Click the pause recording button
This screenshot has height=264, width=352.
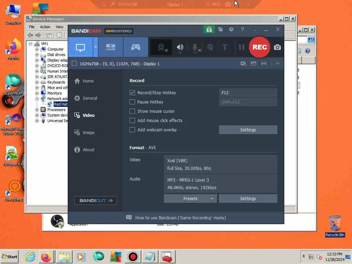241,47
